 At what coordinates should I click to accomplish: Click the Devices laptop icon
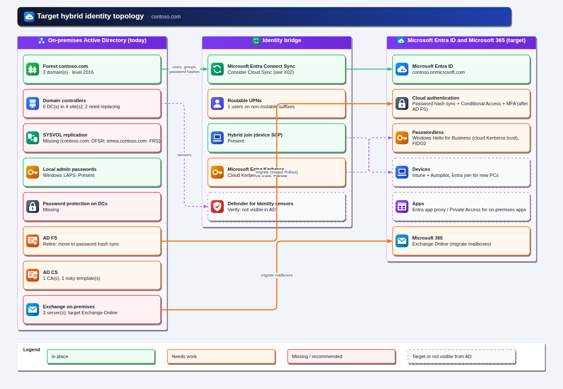402,172
